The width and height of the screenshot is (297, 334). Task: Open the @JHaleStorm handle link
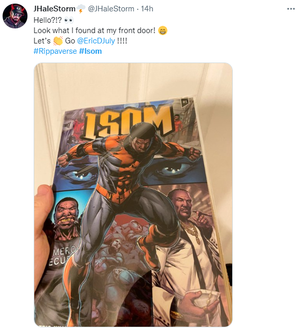[111, 9]
